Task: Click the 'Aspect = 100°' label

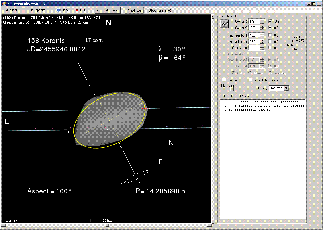Action: [x=50, y=191]
